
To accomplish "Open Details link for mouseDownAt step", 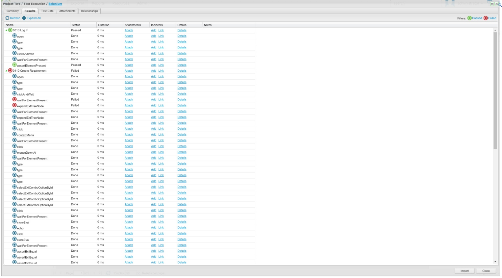I will tap(182, 152).
